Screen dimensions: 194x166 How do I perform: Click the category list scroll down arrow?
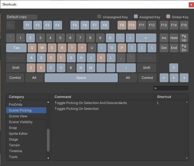coord(48,158)
